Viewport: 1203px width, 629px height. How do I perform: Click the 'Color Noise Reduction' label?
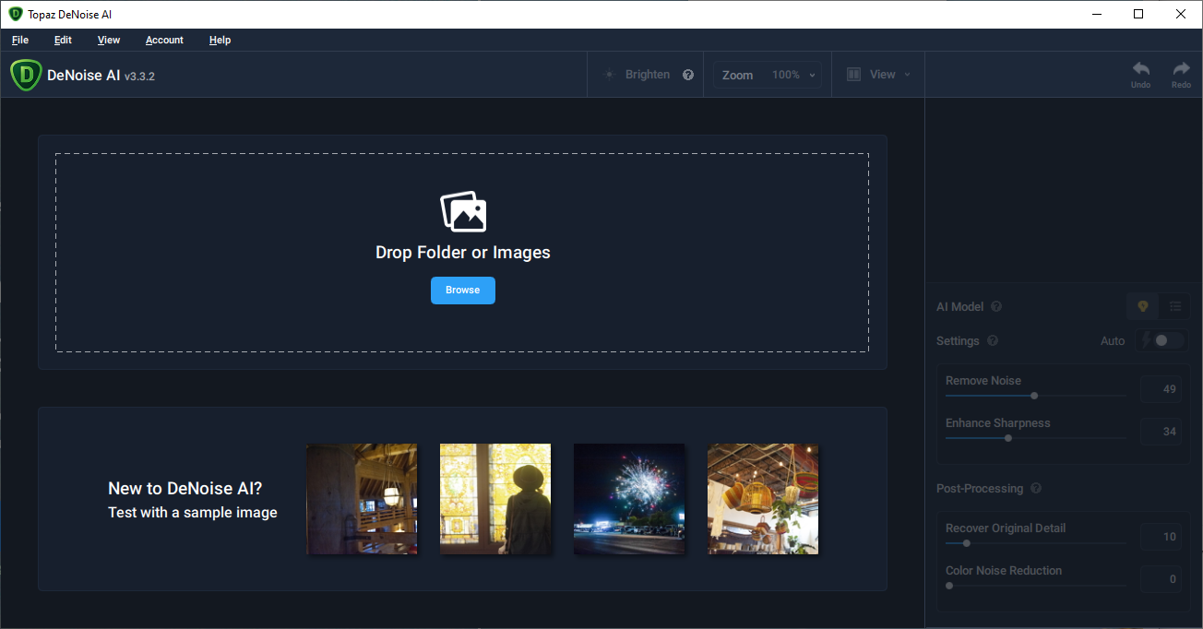(x=1004, y=571)
